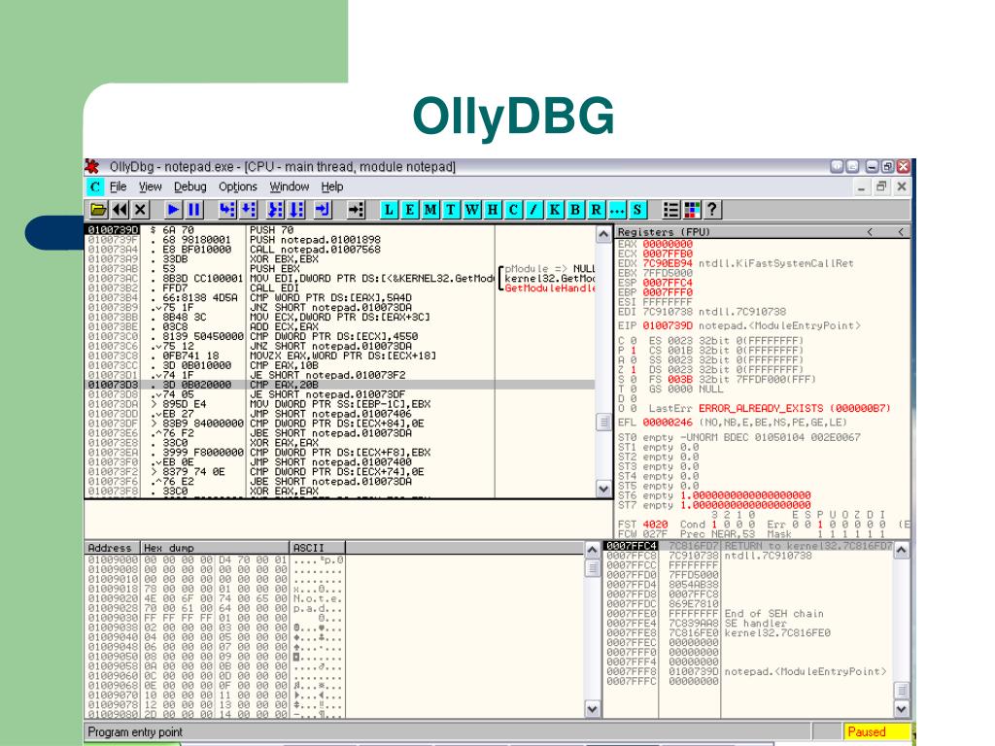This screenshot has width=995, height=746.
Task: Pause execution with the pause icon
Action: (193, 210)
